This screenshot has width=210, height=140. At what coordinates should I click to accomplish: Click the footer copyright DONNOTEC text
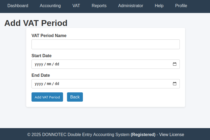click(78, 134)
